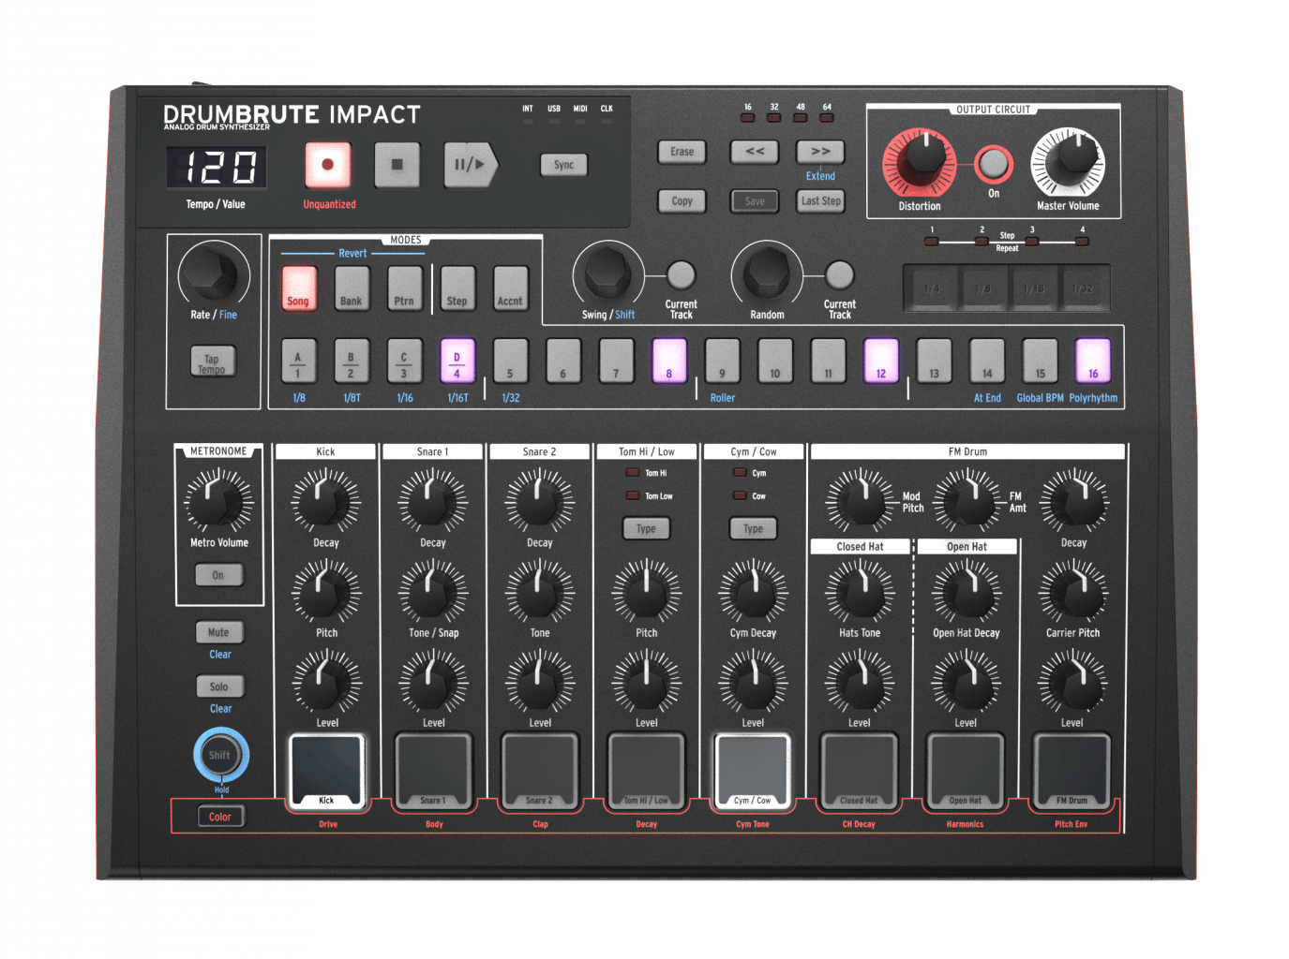Click the Open Hat Decay knob
This screenshot has height=959, width=1289.
(x=967, y=591)
